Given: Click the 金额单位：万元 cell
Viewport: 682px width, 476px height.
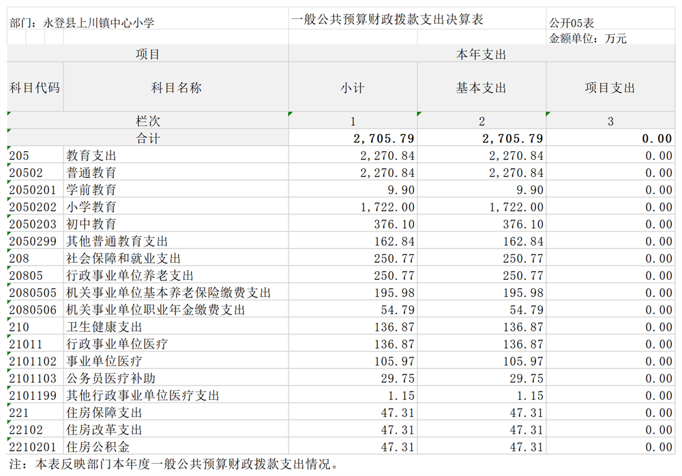Looking at the screenshot, I should coord(588,39).
